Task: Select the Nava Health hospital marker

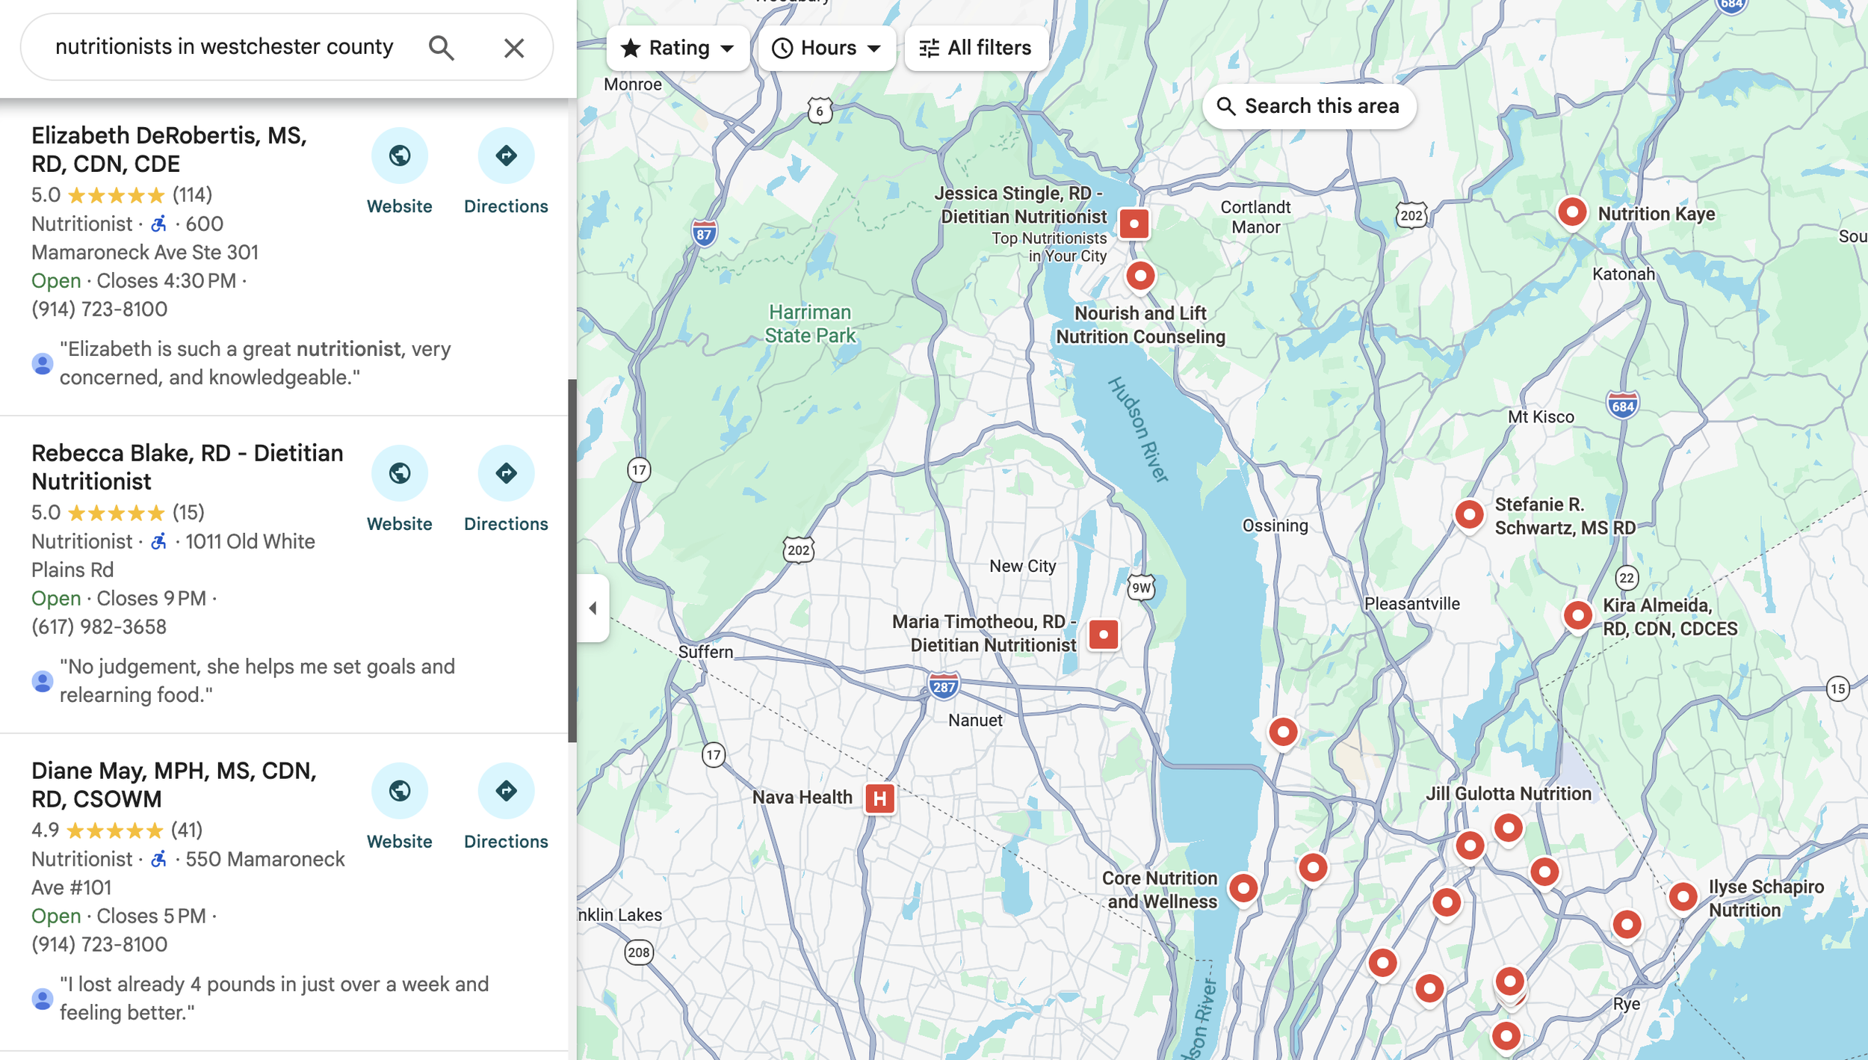Action: tap(879, 798)
